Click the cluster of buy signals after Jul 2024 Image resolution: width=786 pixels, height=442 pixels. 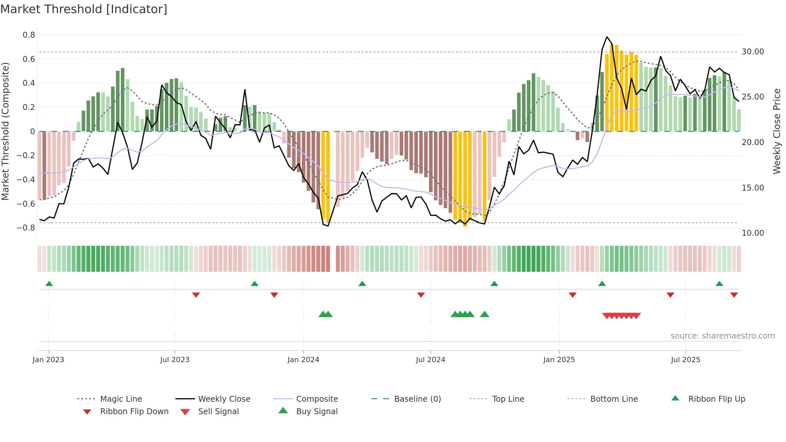pos(462,314)
